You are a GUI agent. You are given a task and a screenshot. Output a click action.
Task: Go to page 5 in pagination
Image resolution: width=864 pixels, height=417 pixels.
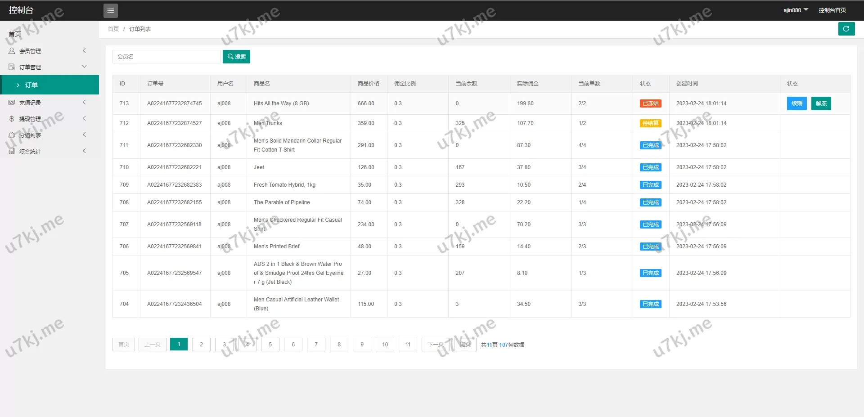[270, 345]
